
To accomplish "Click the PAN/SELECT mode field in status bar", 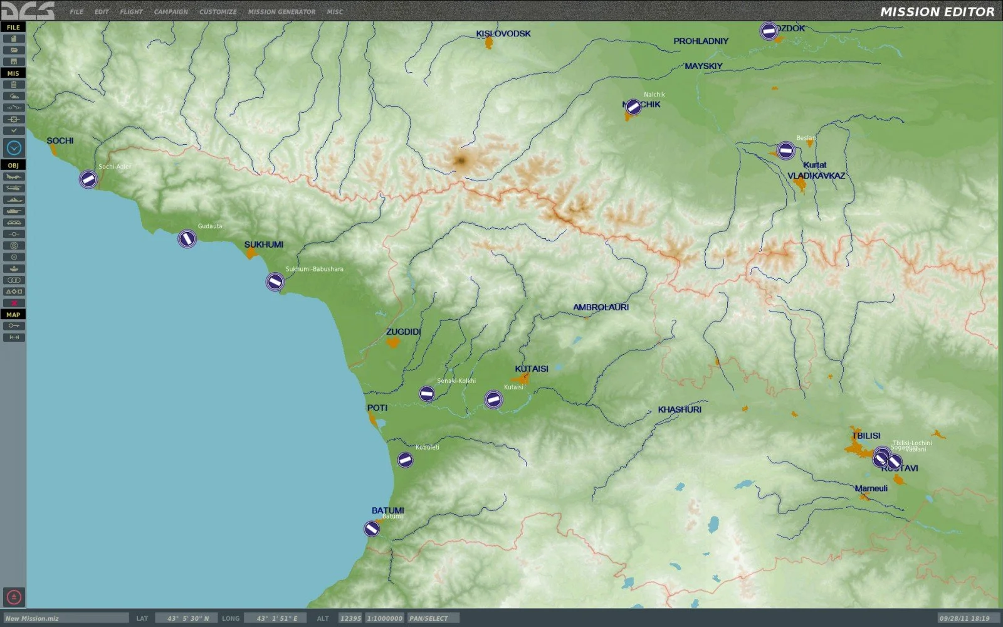I will point(433,618).
